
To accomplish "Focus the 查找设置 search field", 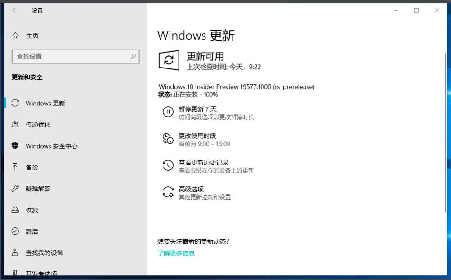I will [76, 56].
